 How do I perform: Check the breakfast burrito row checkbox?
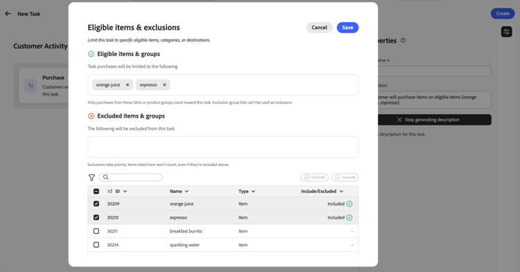[x=96, y=231]
